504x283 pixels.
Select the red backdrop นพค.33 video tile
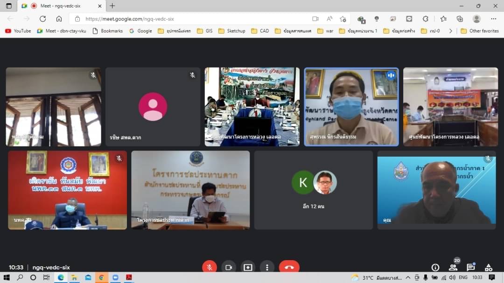click(x=68, y=190)
